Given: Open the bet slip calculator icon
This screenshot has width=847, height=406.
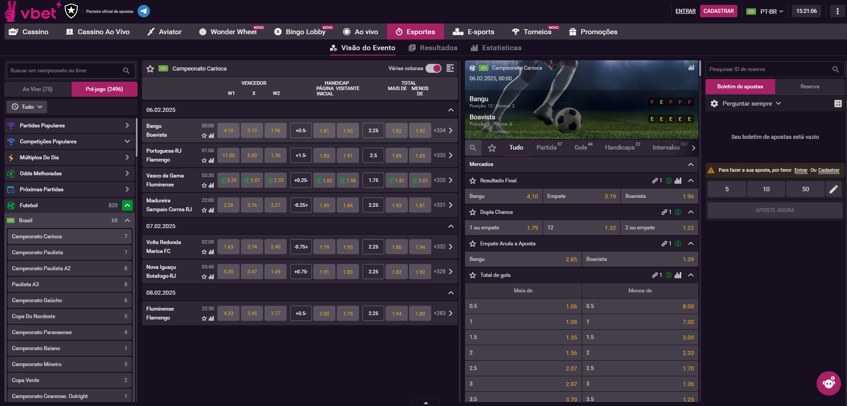Looking at the screenshot, I should pos(838,103).
